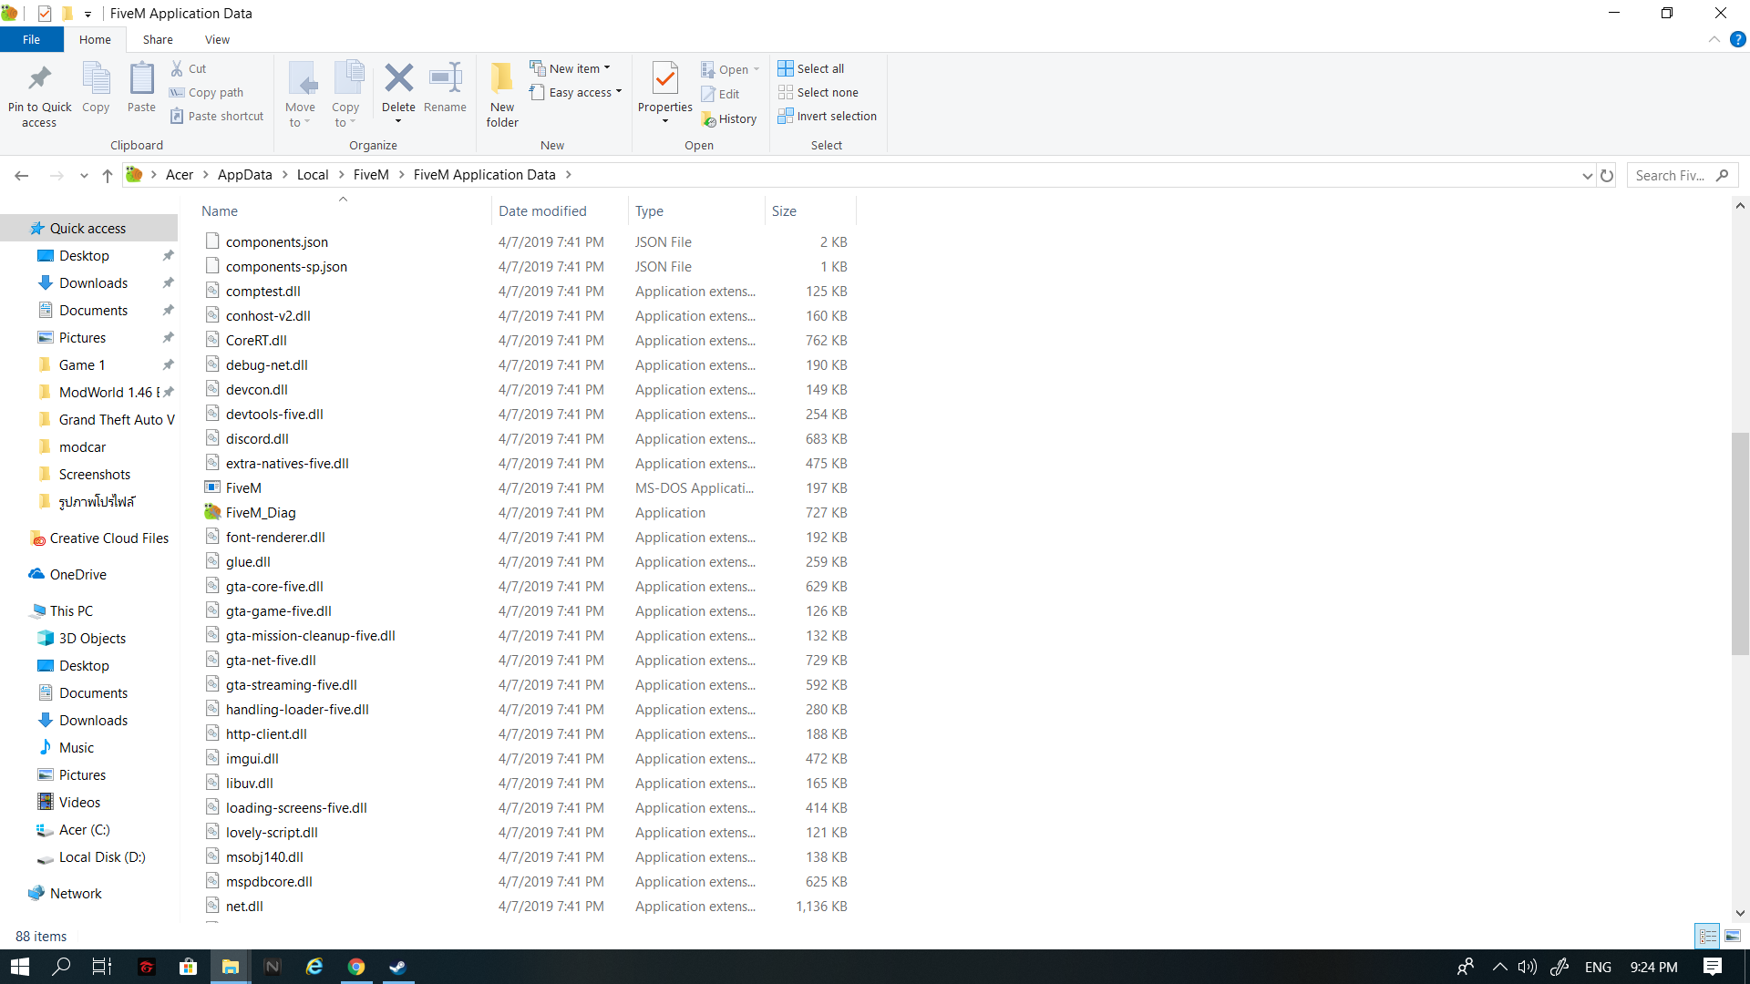The width and height of the screenshot is (1750, 984).
Task: Sort files by the Name column
Action: [343, 210]
